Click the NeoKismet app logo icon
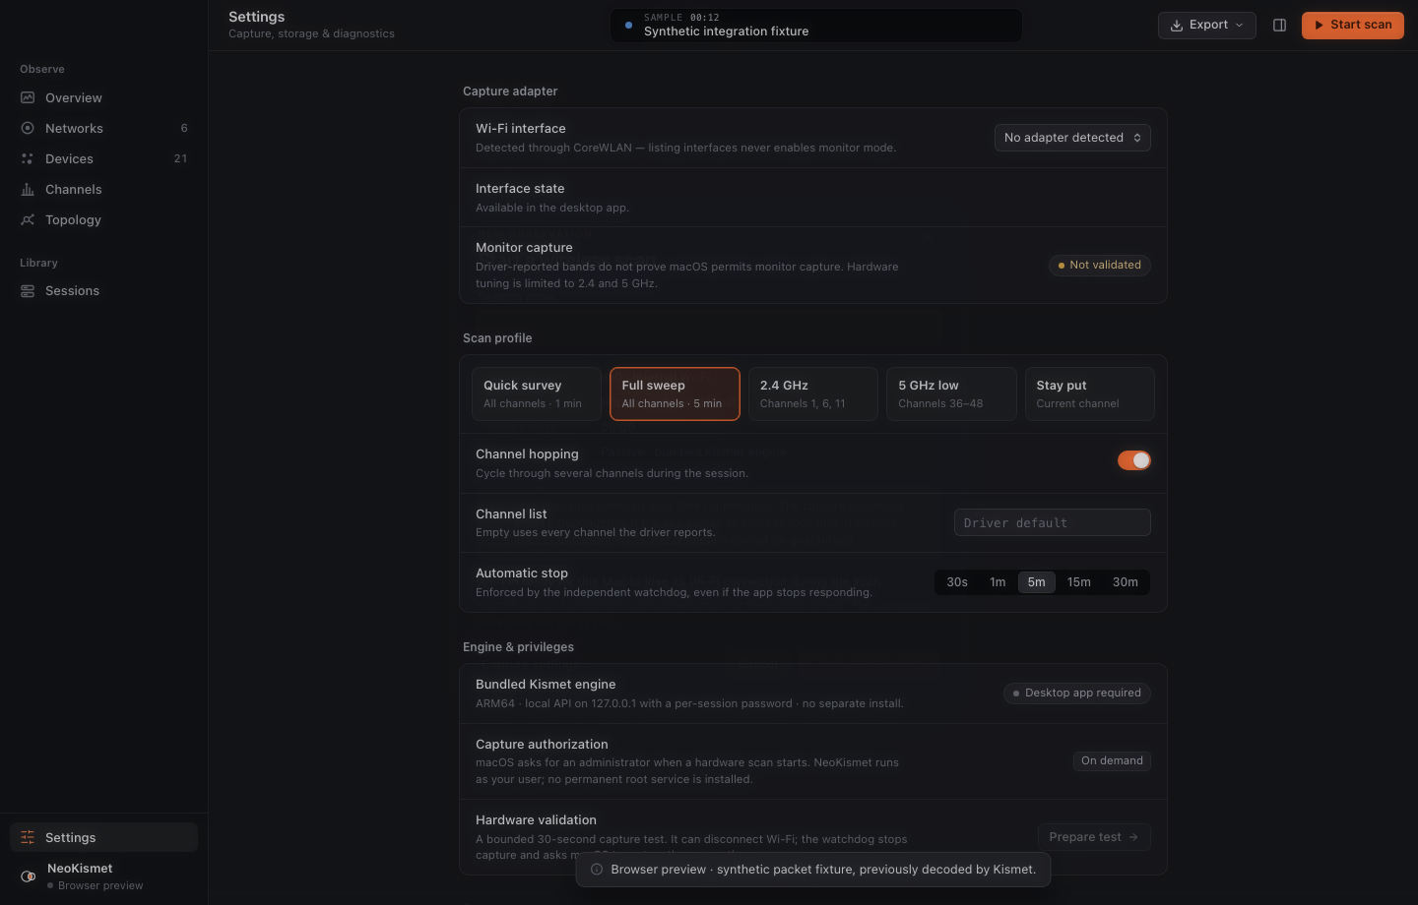Viewport: 1418px width, 905px height. pos(29,876)
